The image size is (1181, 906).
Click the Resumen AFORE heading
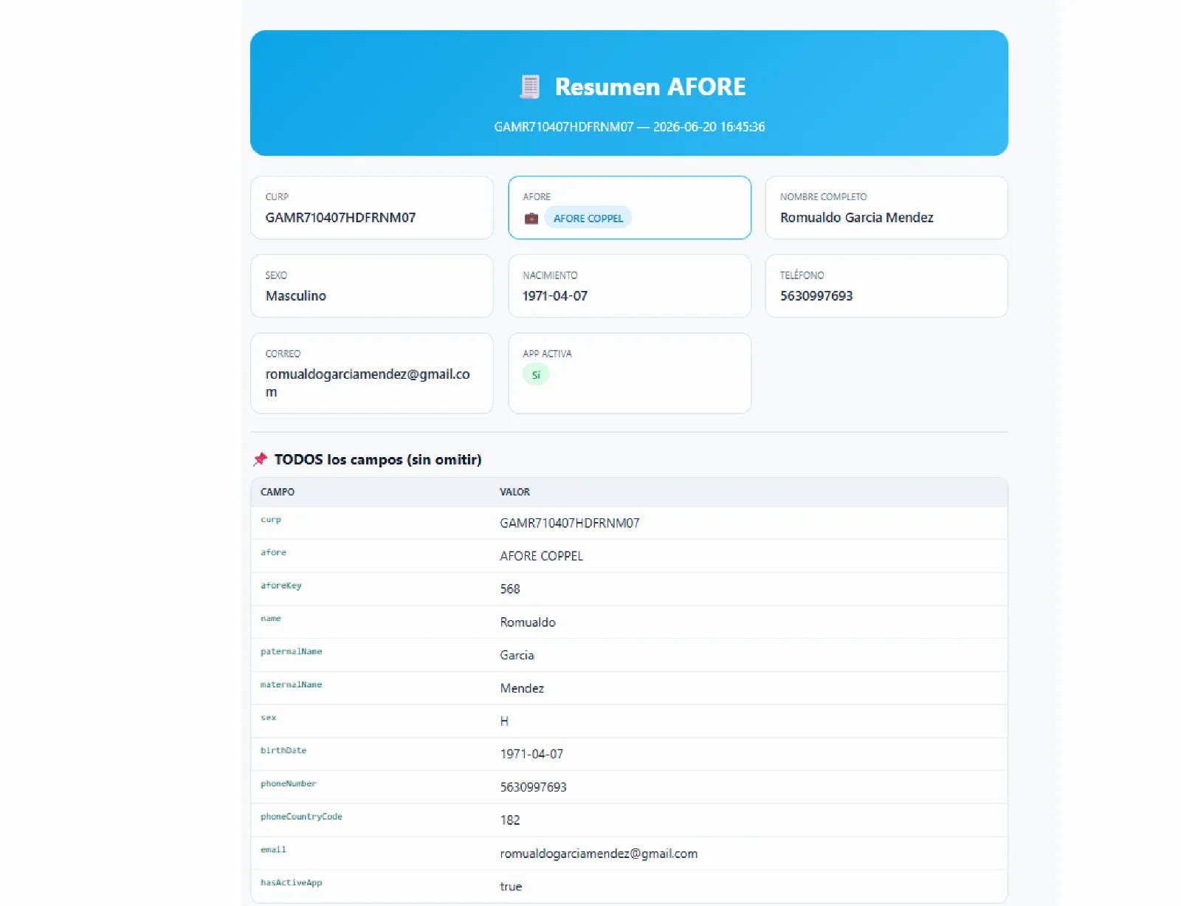tap(650, 86)
